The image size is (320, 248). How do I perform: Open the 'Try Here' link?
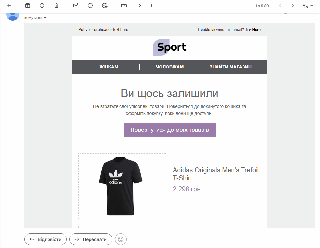coord(253,30)
